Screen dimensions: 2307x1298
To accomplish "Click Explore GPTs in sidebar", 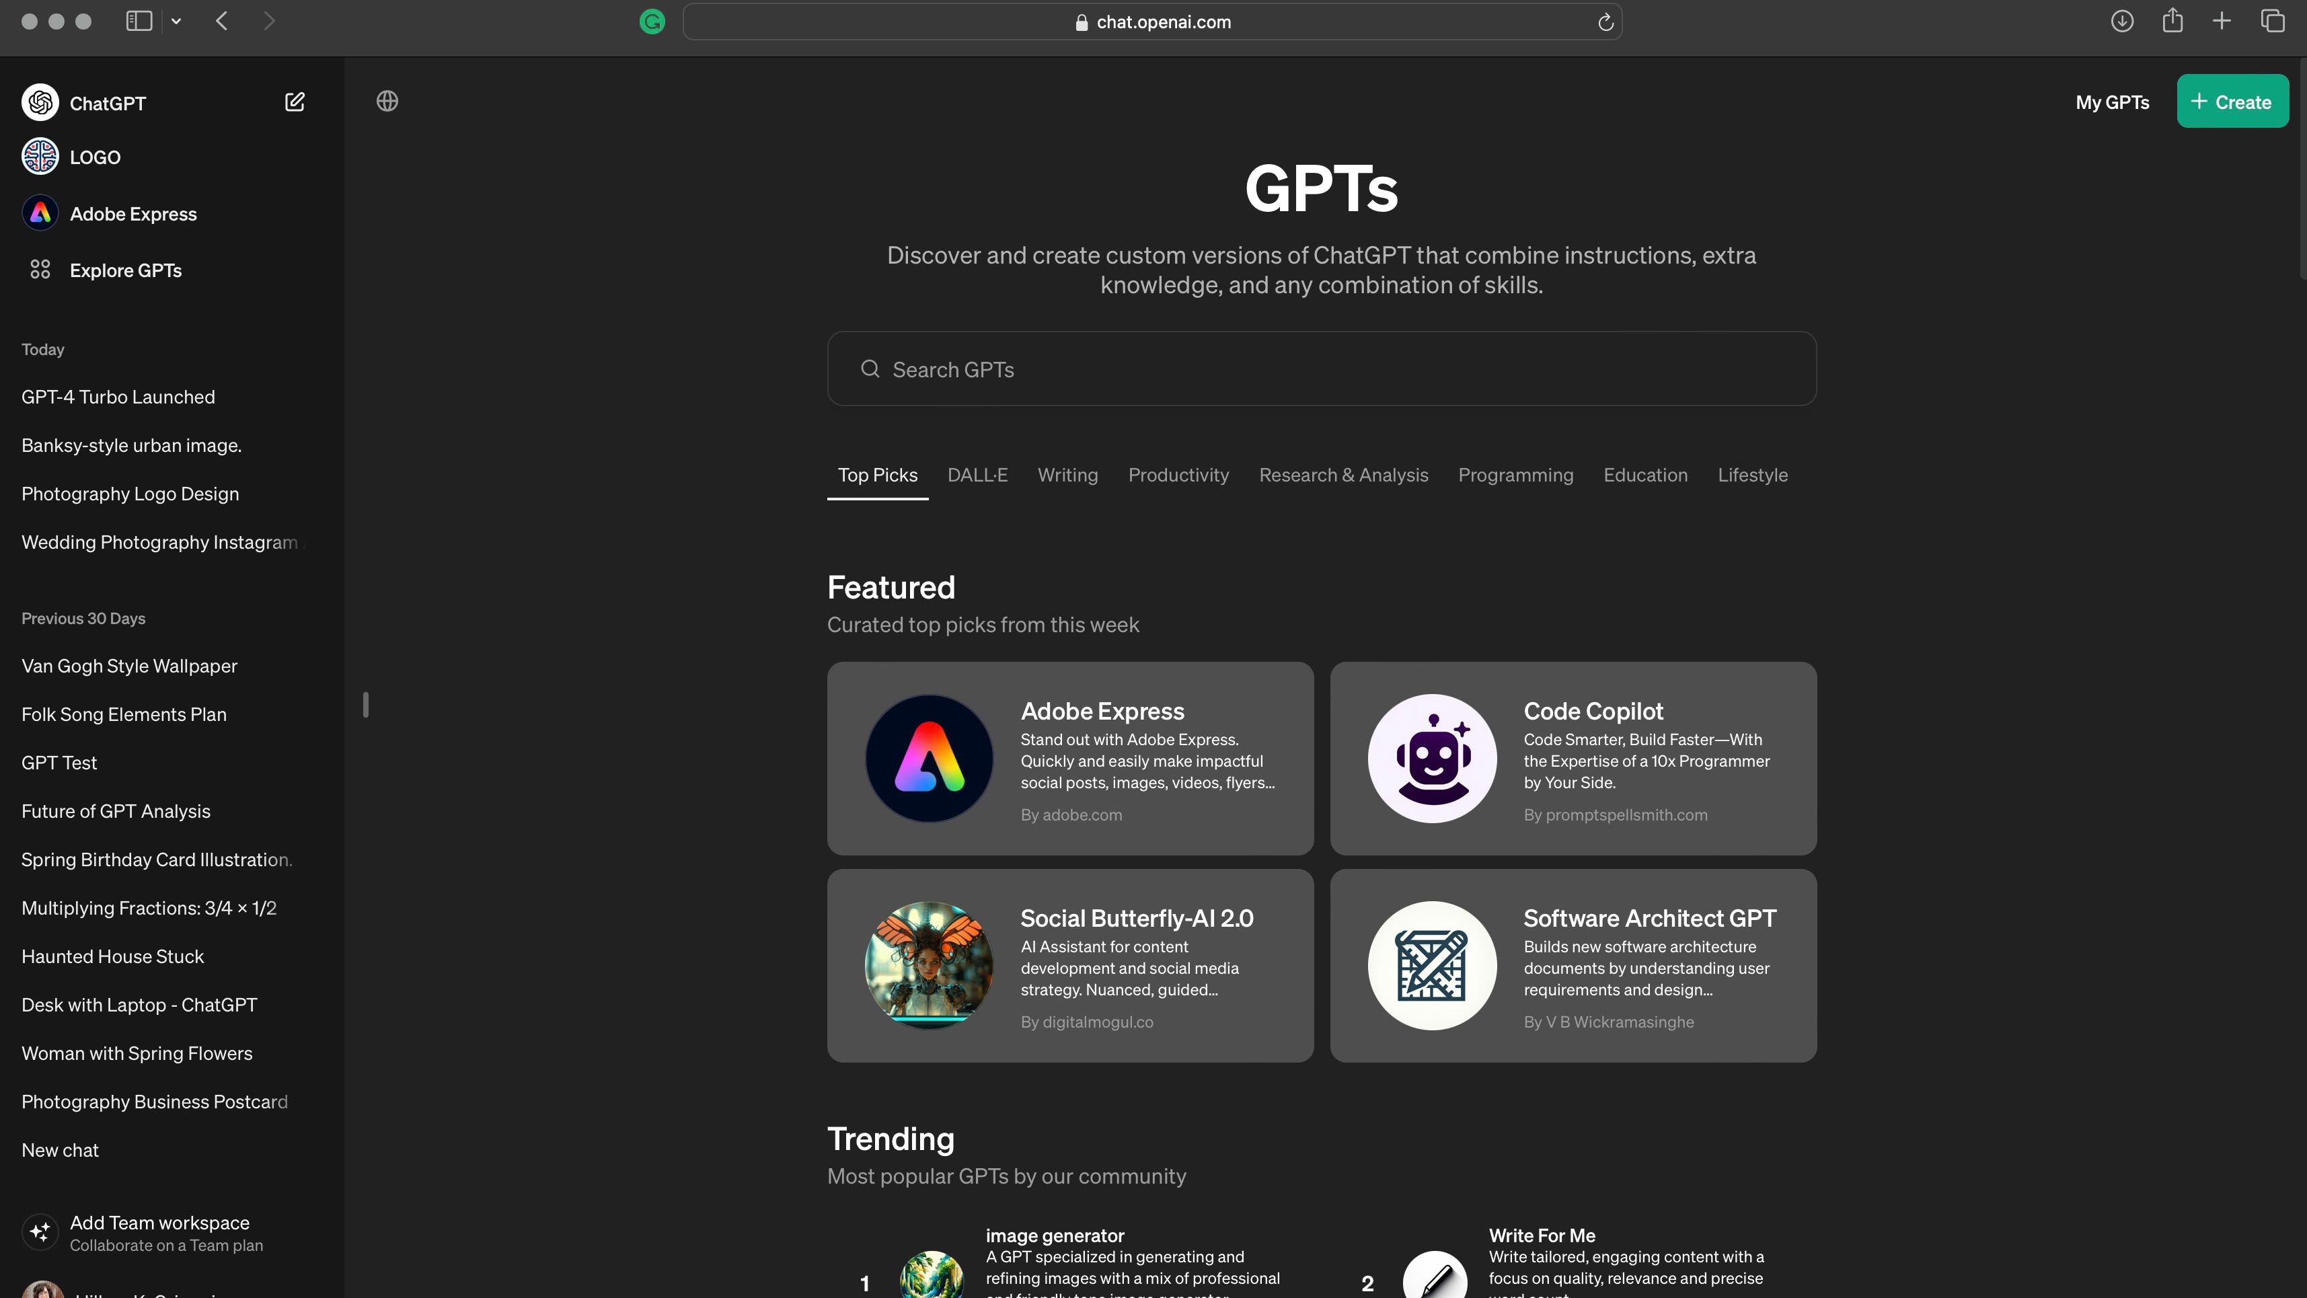I will tap(125, 270).
